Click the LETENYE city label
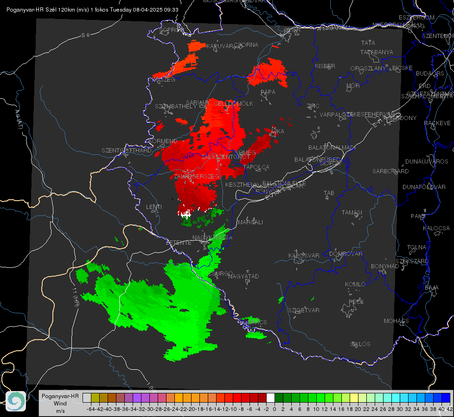Screen dimensions: 454x417 179,242
